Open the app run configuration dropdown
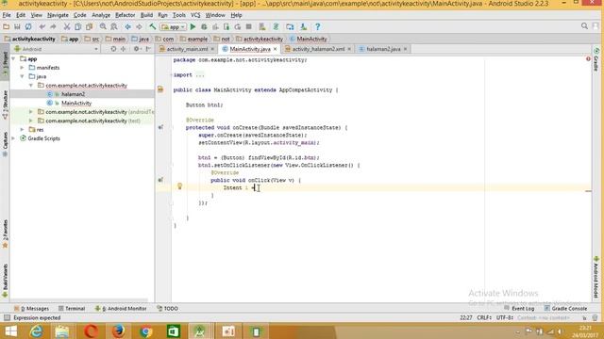Screen dimensions: 604x339 [174, 27]
